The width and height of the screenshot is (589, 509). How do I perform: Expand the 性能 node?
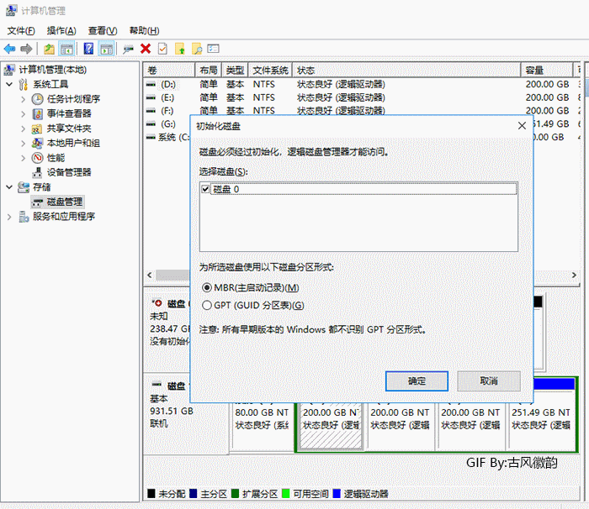tap(24, 158)
